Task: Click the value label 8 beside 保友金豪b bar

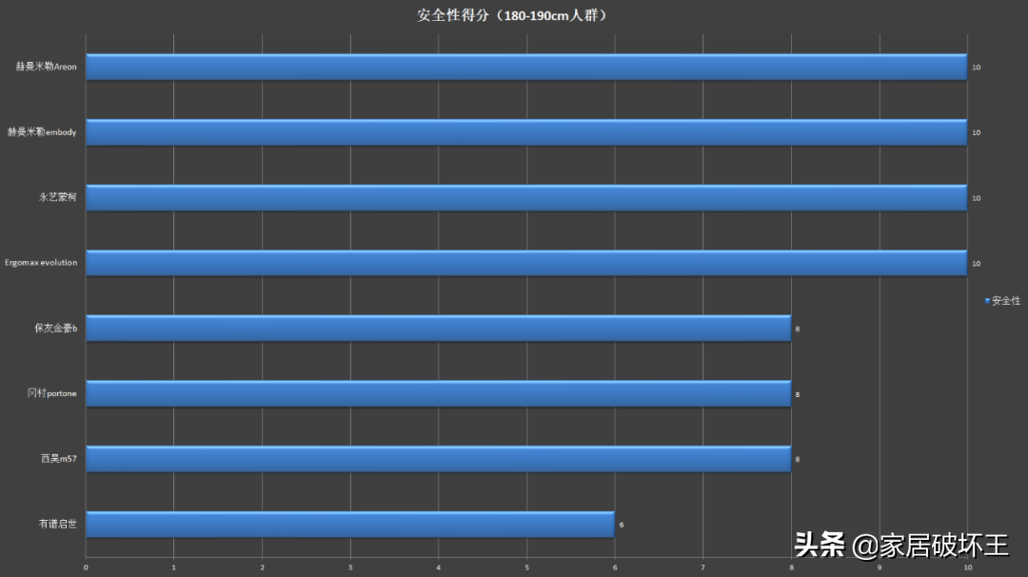Action: pyautogui.click(x=798, y=329)
